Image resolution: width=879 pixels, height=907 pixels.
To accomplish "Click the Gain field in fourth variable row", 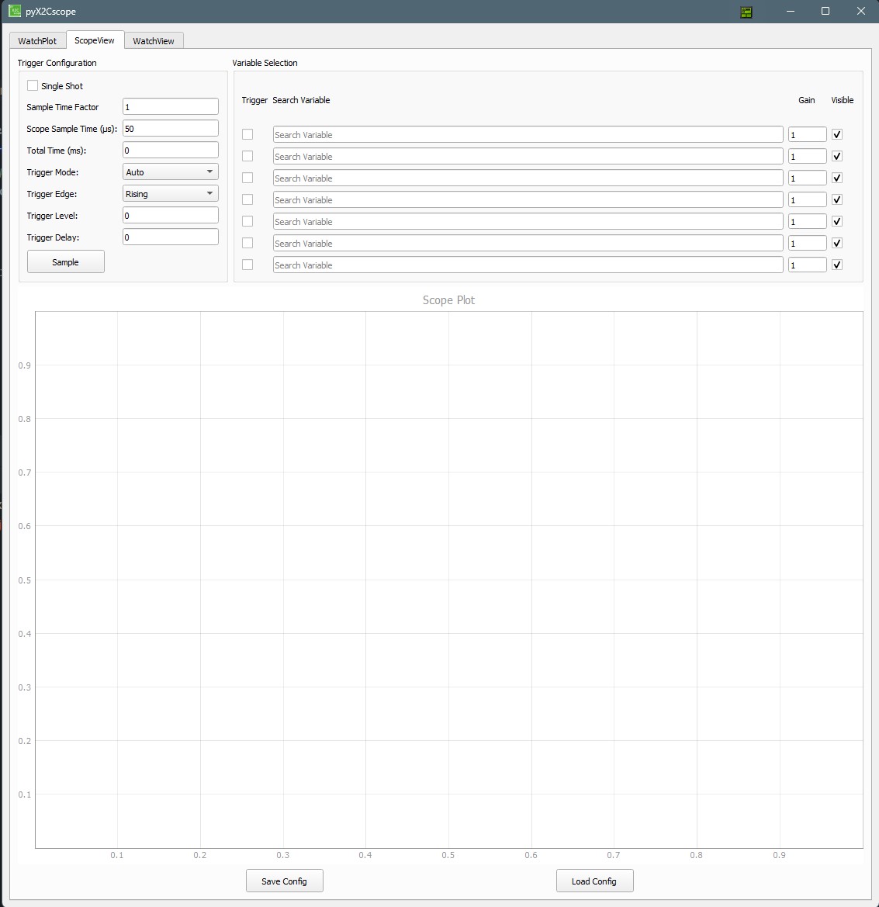I will pyautogui.click(x=808, y=199).
